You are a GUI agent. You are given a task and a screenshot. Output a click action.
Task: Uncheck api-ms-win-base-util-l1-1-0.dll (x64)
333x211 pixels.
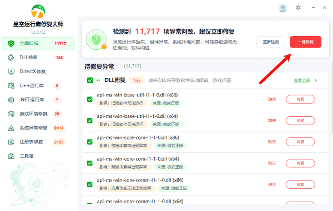[x=90, y=121]
